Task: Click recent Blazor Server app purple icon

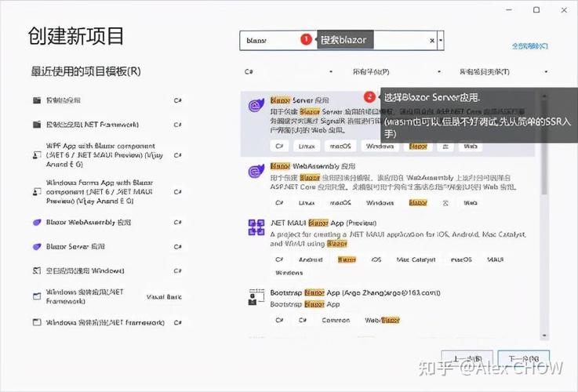Action: [x=37, y=246]
